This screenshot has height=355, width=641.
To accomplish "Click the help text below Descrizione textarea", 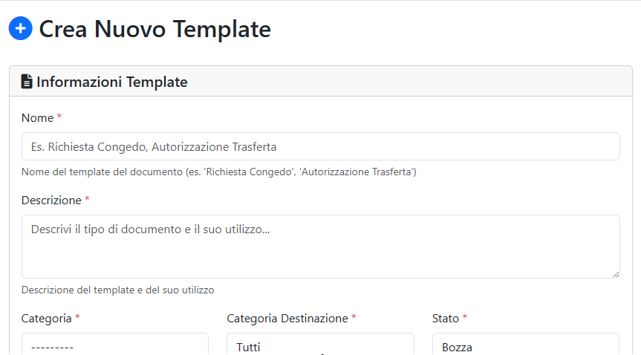I will tap(117, 290).
